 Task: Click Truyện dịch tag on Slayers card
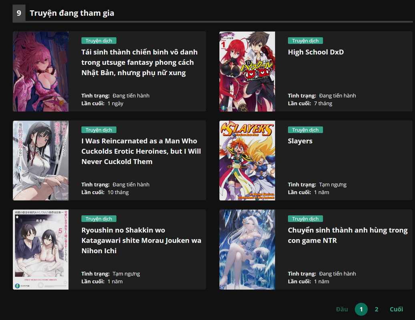pyautogui.click(x=305, y=130)
